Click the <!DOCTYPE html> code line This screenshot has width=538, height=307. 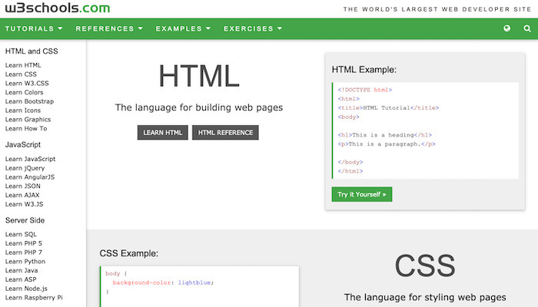365,90
